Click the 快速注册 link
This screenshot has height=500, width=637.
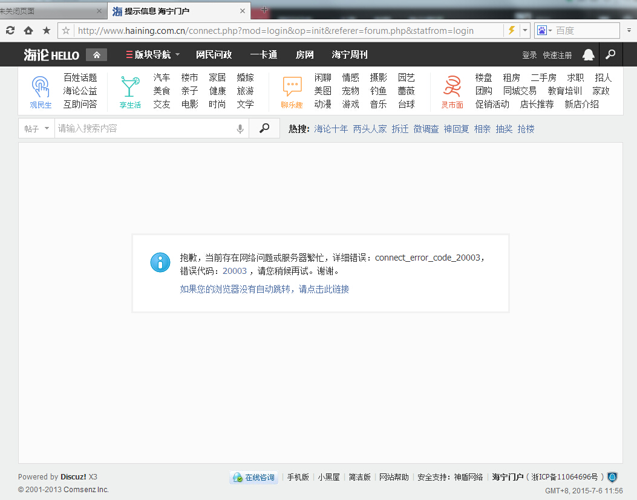[x=557, y=55]
